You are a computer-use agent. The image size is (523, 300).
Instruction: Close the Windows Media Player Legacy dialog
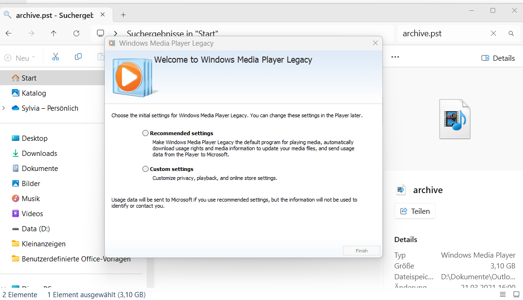375,43
